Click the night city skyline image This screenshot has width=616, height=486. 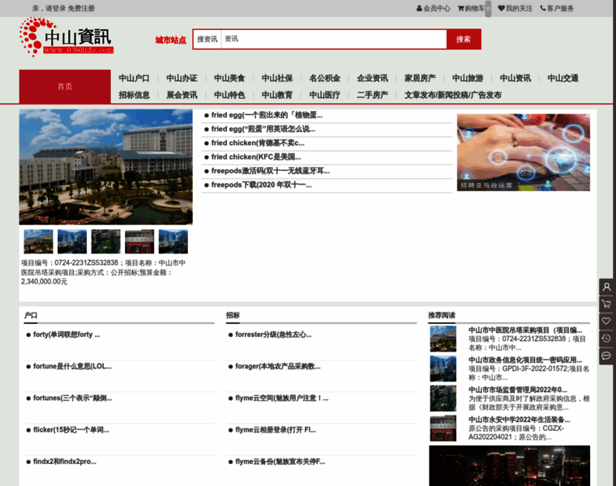(x=510, y=466)
